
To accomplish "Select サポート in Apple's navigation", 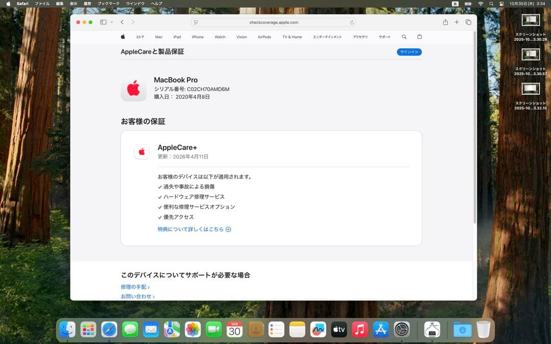I will (x=385, y=37).
